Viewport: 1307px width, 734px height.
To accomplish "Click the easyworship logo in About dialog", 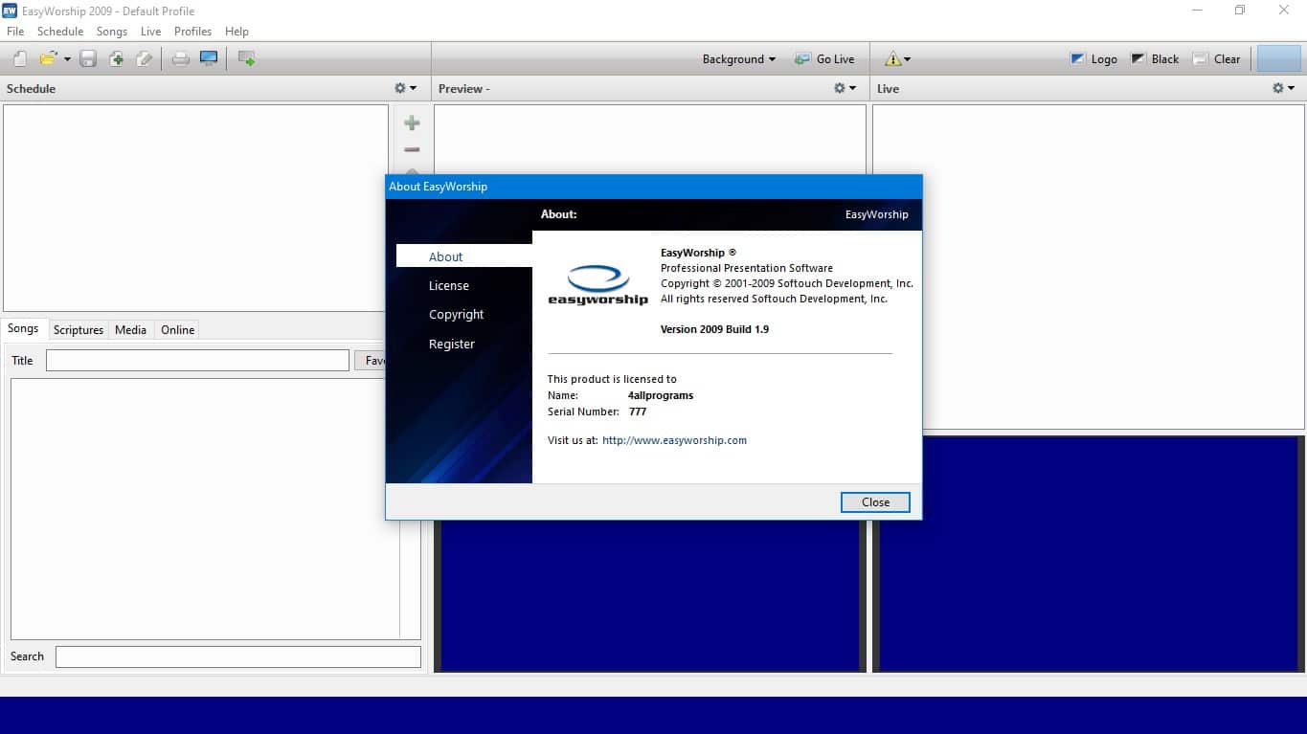I will (598, 285).
